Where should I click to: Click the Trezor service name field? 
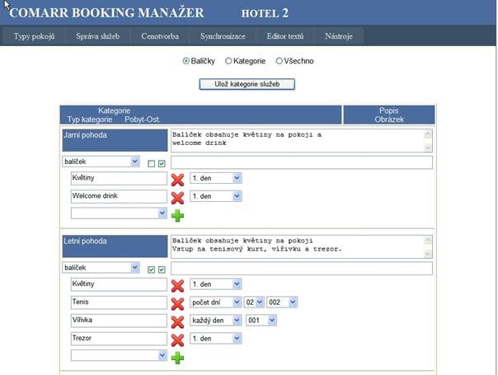(x=119, y=339)
